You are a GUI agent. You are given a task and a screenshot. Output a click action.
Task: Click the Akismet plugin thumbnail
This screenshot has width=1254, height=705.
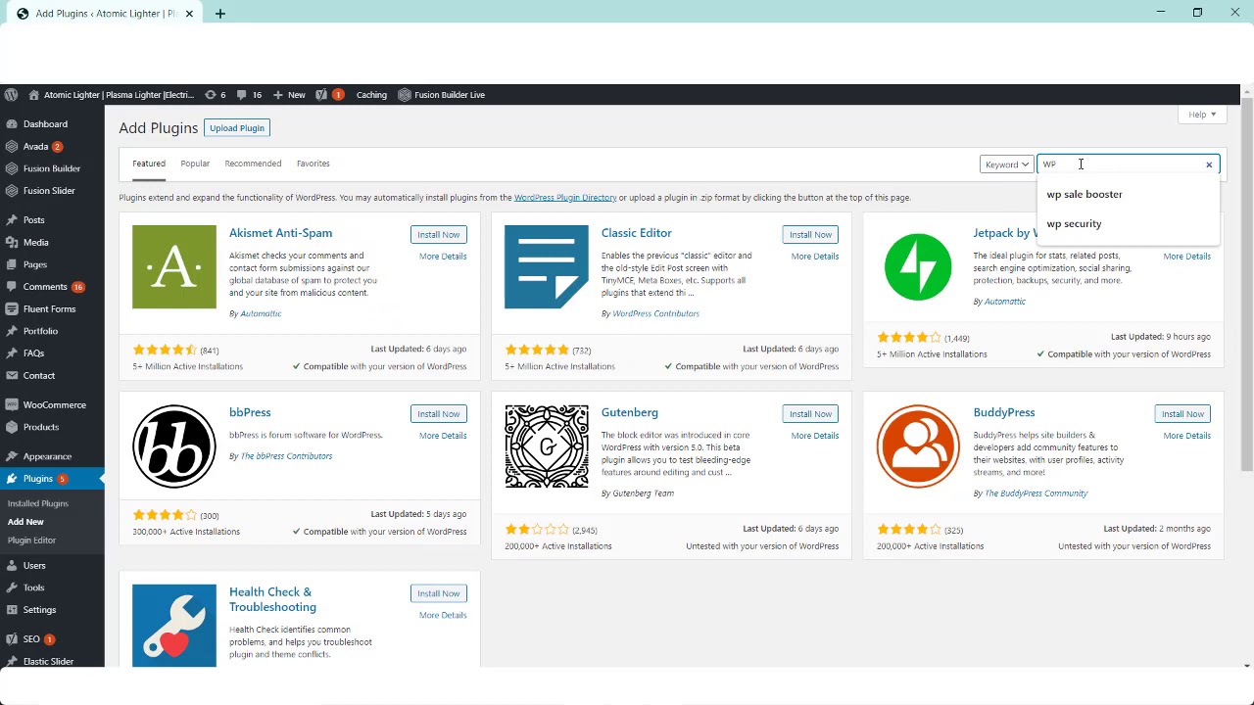[174, 267]
